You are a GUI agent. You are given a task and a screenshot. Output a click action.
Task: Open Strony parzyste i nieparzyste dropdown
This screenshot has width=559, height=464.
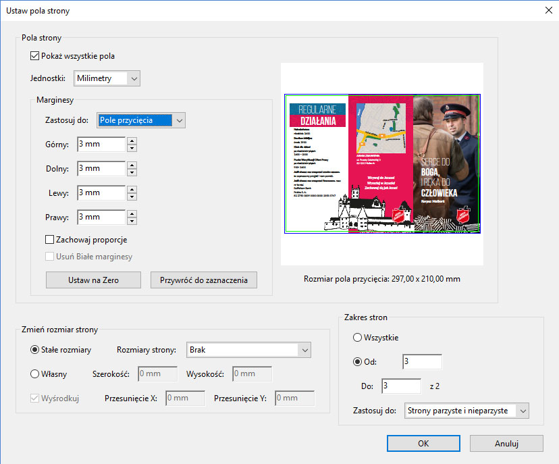coord(467,411)
